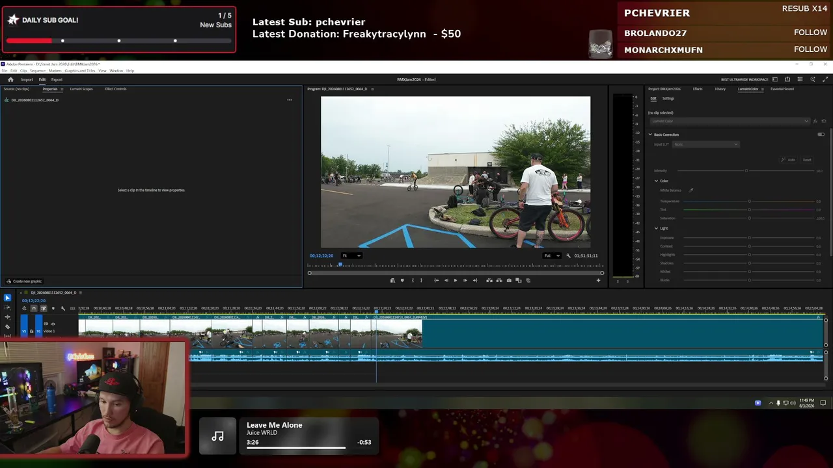Viewport: 833px width, 468px height.
Task: Switch to the Export workspace tab
Action: point(57,80)
